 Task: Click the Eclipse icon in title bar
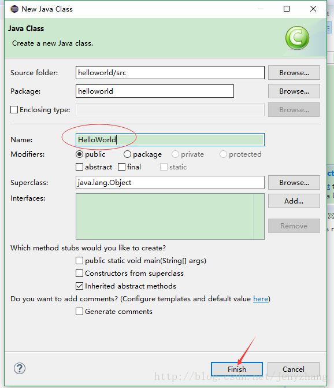[14, 9]
